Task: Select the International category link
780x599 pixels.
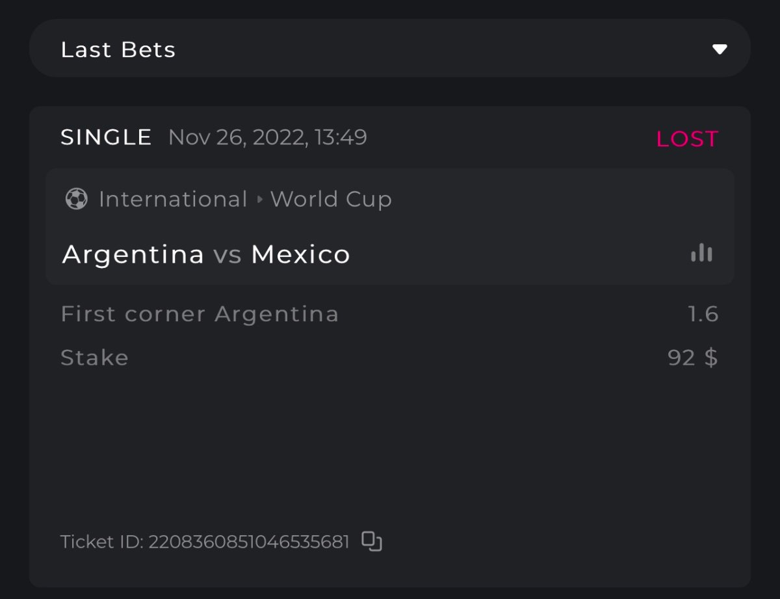Action: pos(173,199)
